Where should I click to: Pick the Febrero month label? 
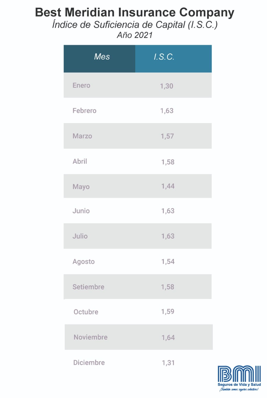(84, 111)
